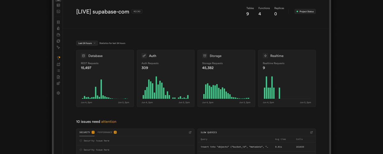Click the REST Requests bar chart

105,89
